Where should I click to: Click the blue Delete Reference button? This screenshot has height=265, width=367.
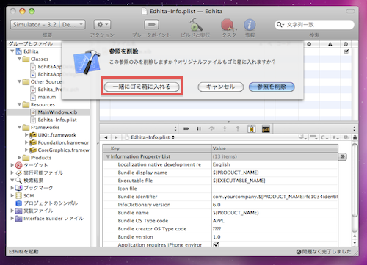[x=272, y=87]
